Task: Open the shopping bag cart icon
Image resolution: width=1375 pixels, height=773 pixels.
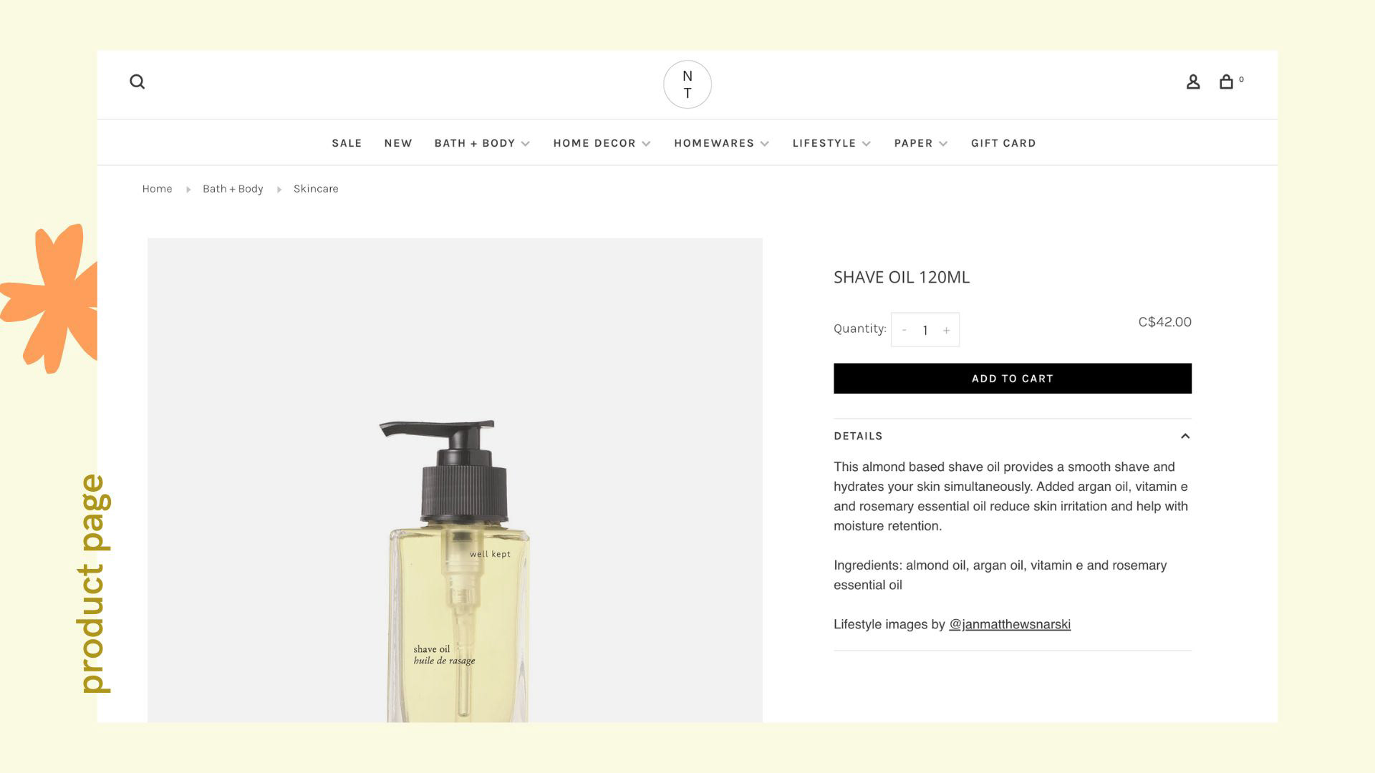Action: tap(1227, 82)
